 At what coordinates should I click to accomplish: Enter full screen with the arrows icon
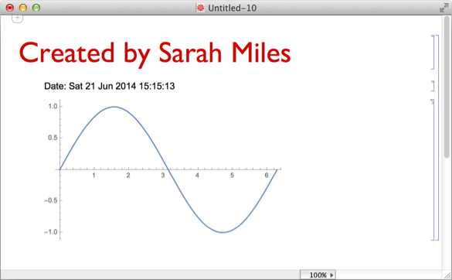[x=444, y=8]
